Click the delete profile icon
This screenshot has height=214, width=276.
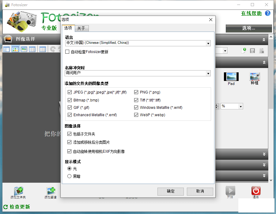click(x=262, y=51)
